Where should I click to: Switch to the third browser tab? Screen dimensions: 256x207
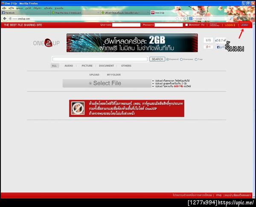125,12
